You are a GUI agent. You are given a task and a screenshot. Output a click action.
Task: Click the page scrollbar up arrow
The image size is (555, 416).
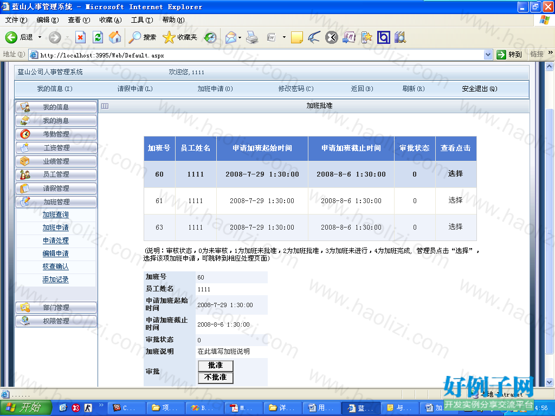coord(550,66)
